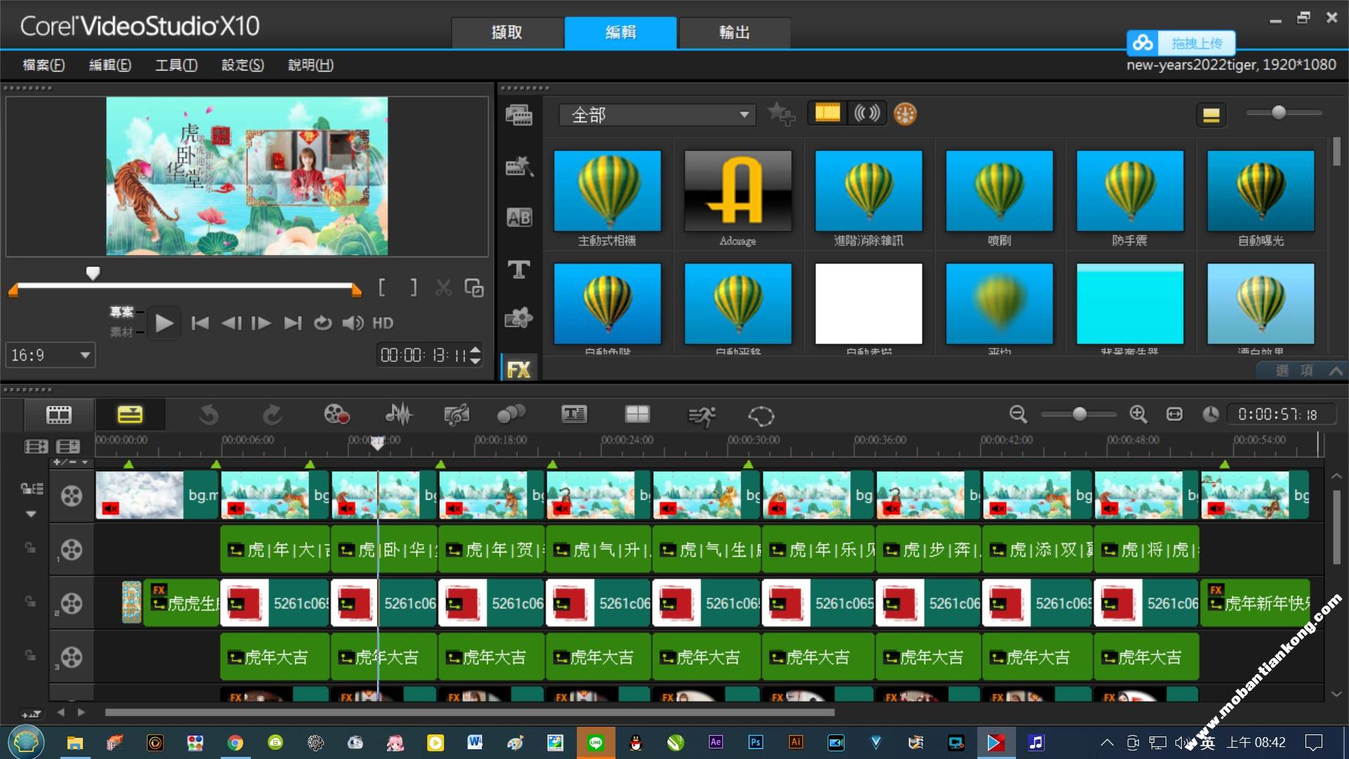Open the 說明(H) menu
The image size is (1349, 759).
(x=311, y=65)
